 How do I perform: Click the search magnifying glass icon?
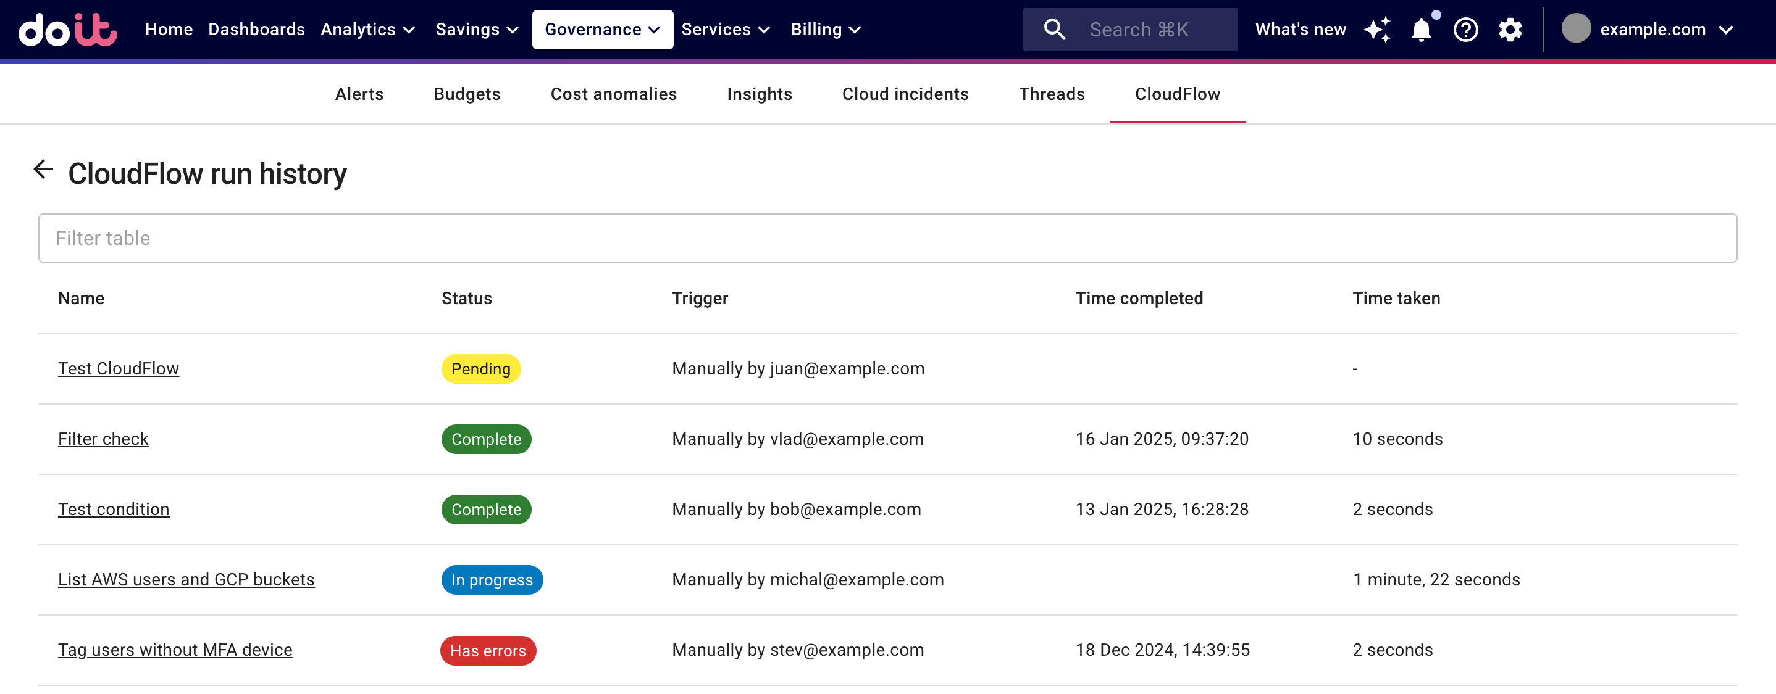(x=1053, y=28)
